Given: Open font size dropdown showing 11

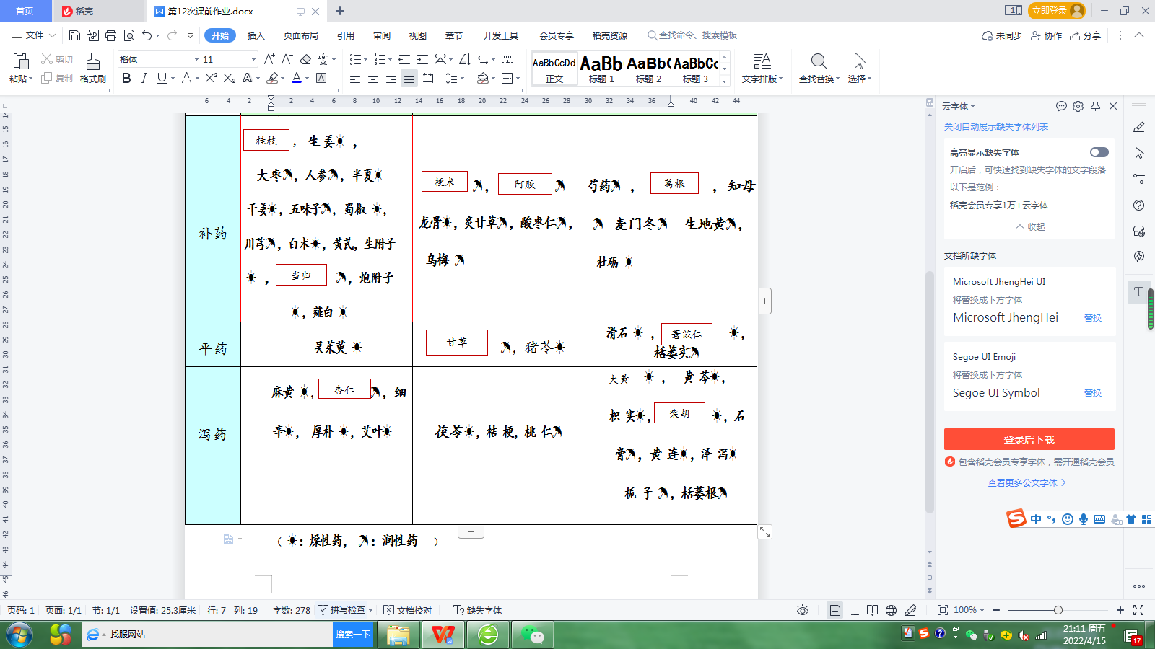Looking at the screenshot, I should 253,59.
